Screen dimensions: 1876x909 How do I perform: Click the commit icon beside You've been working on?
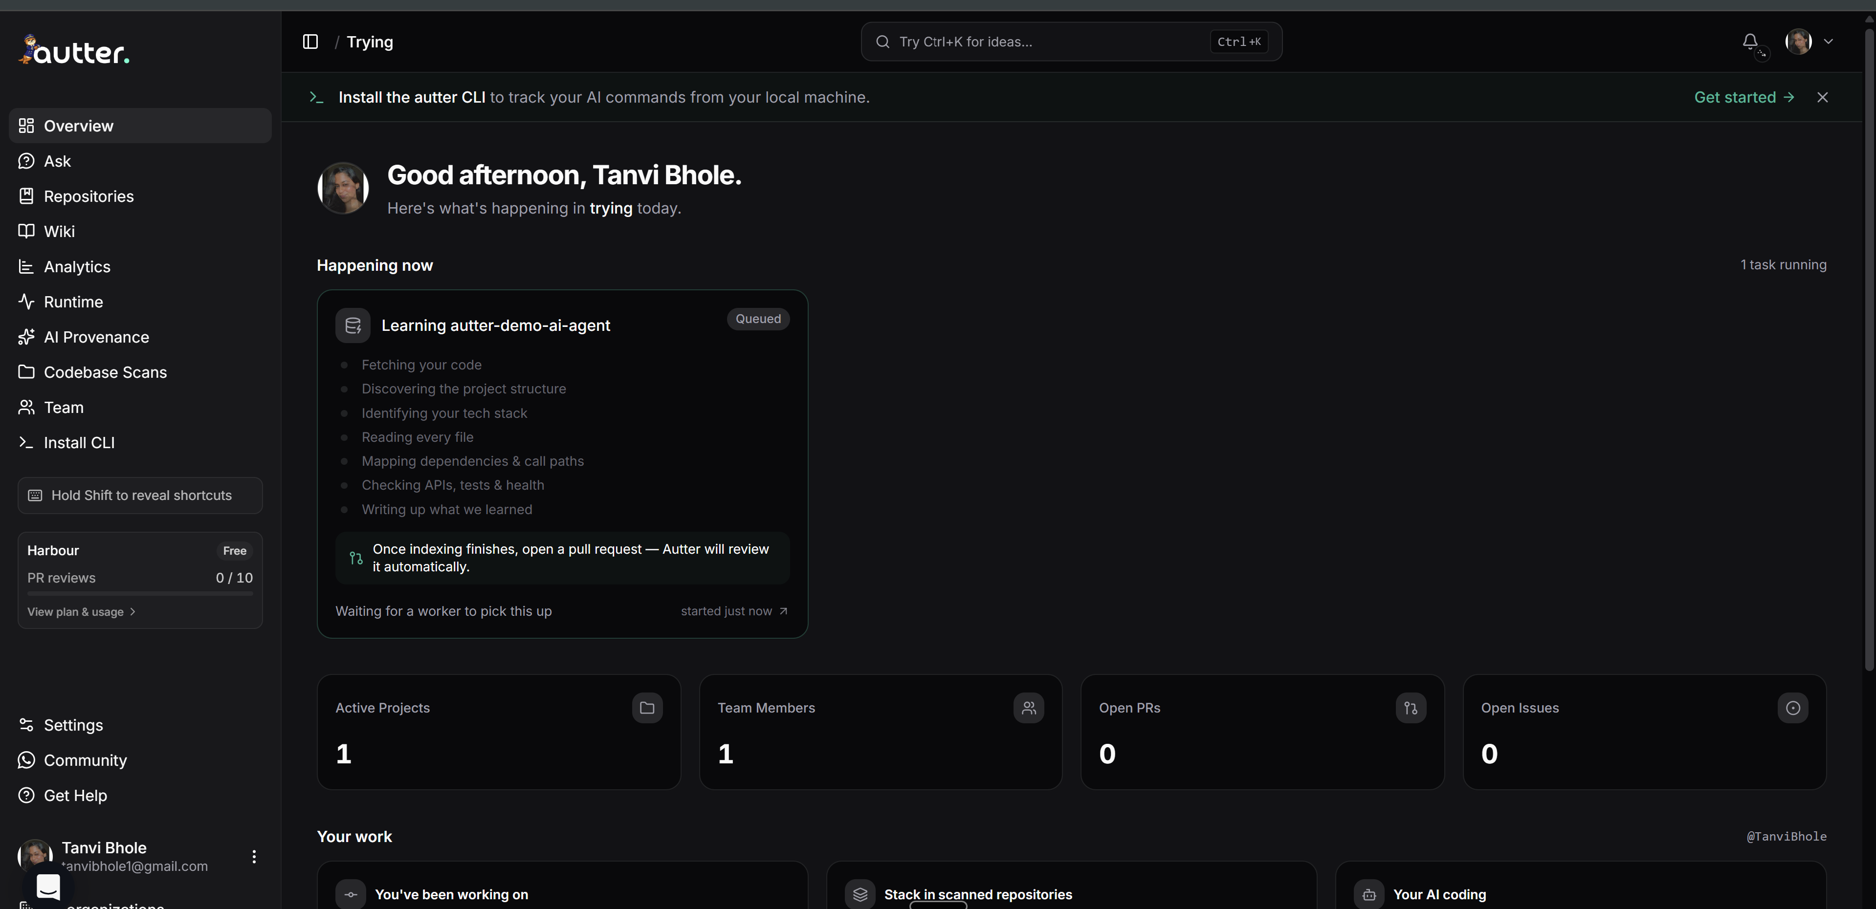point(351,894)
